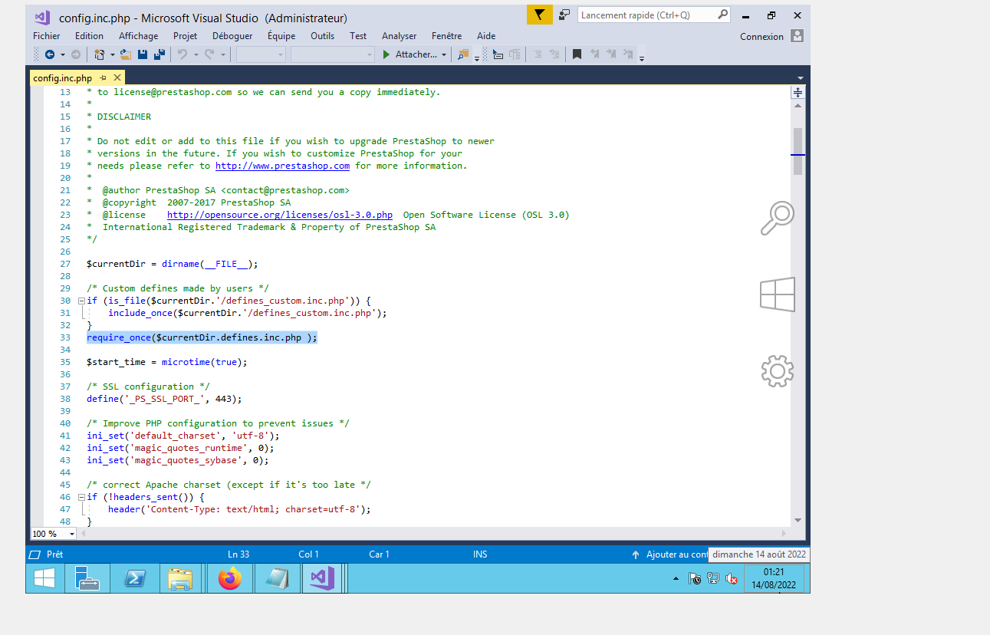Click the Open File folder icon
990x635 pixels.
[126, 54]
